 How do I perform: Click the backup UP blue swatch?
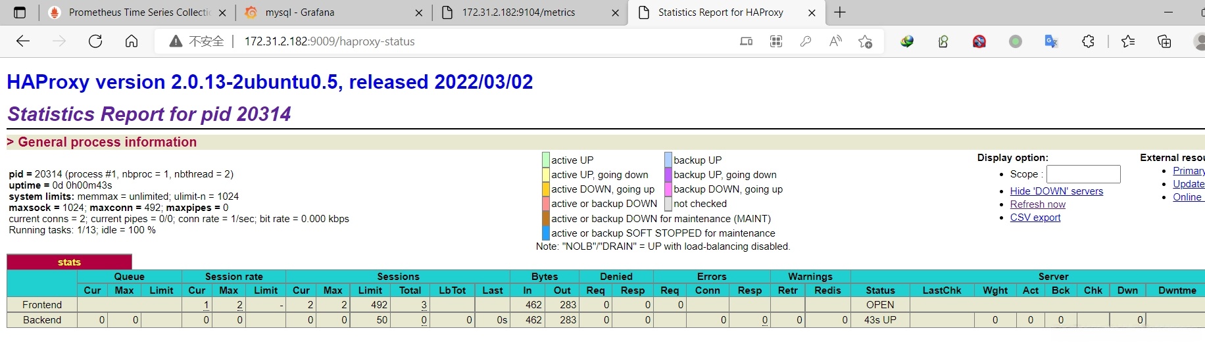tap(668, 160)
